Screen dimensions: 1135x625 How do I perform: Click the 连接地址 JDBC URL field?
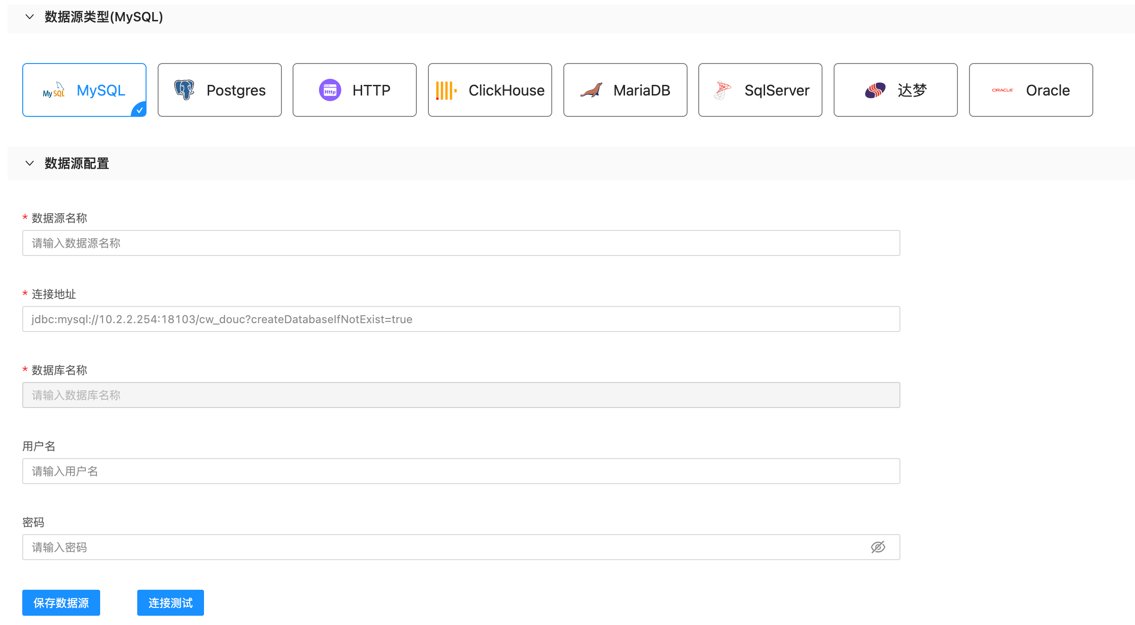[461, 319]
